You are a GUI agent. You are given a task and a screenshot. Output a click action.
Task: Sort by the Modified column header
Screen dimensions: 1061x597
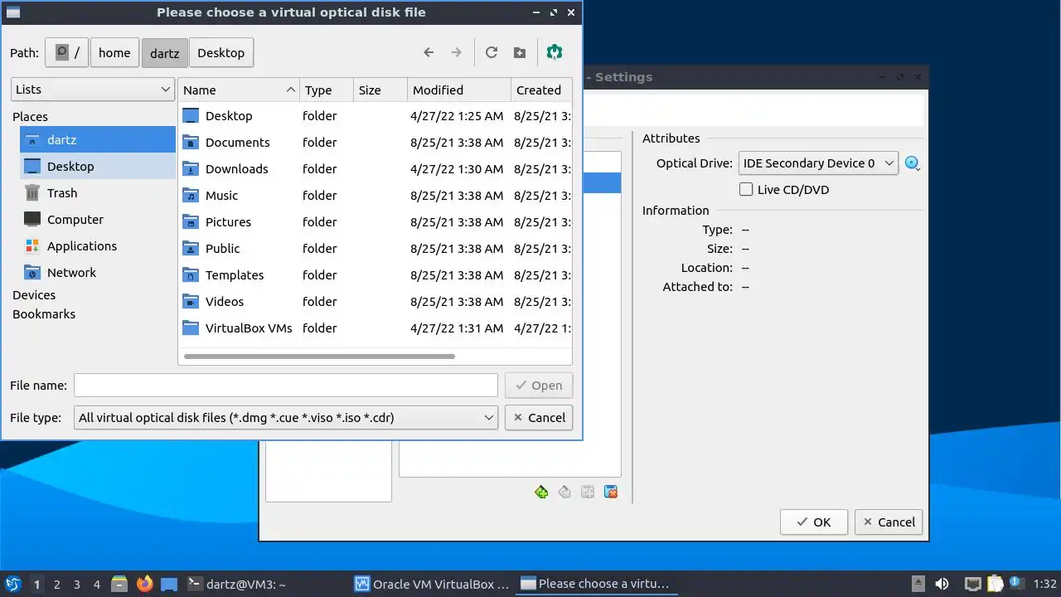(x=459, y=90)
